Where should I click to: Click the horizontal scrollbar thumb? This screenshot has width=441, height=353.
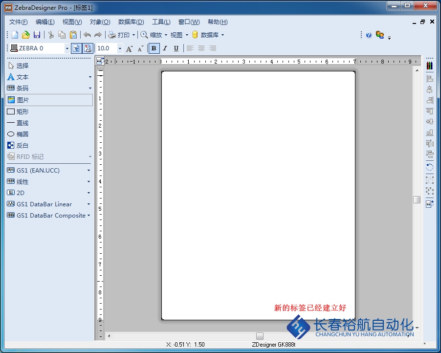[260, 336]
